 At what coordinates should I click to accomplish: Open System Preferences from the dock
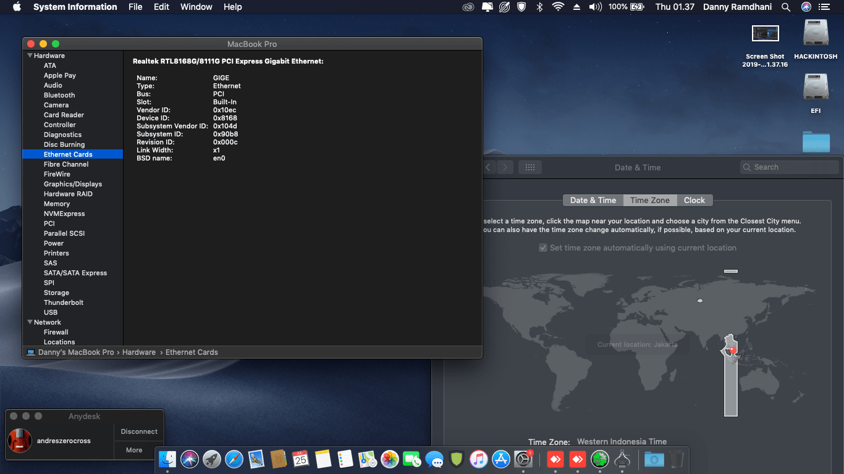point(523,459)
